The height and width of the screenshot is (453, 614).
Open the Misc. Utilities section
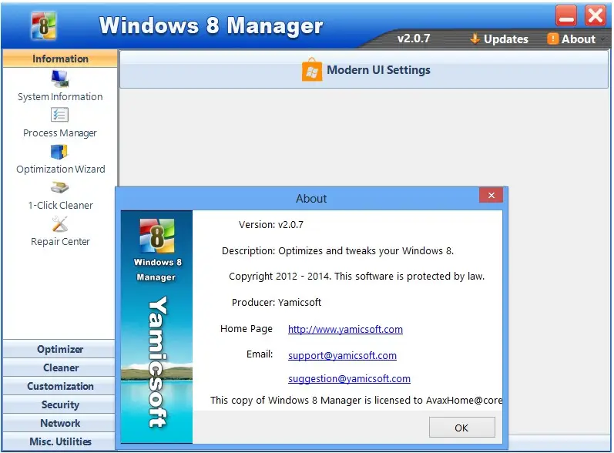(x=59, y=441)
